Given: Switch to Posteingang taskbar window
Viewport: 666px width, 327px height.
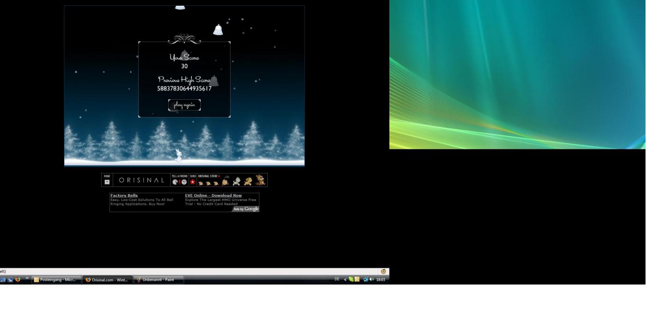Looking at the screenshot, I should point(56,280).
